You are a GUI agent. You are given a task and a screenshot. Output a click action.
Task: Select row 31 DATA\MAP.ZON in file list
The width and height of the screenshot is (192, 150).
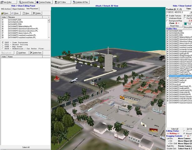(24, 20)
